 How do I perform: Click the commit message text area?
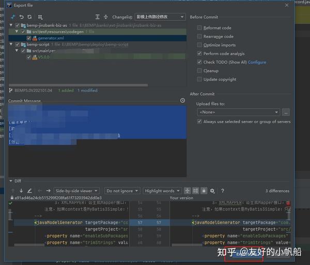tap(98, 141)
